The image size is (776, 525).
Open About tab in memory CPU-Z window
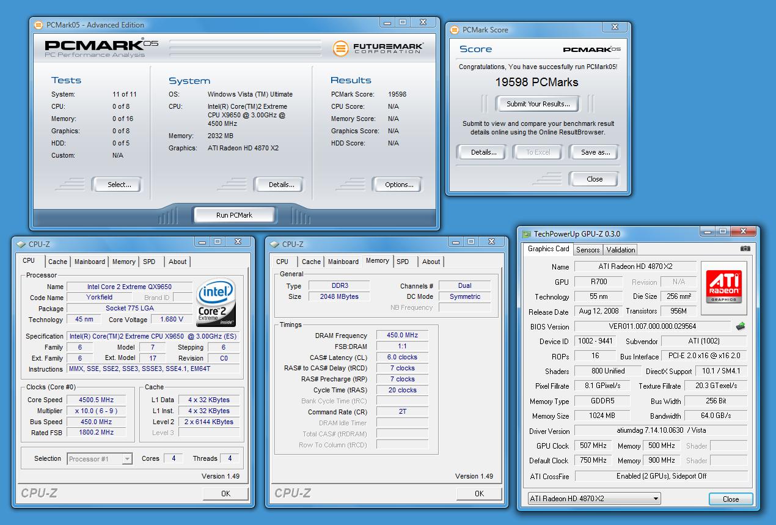(431, 262)
